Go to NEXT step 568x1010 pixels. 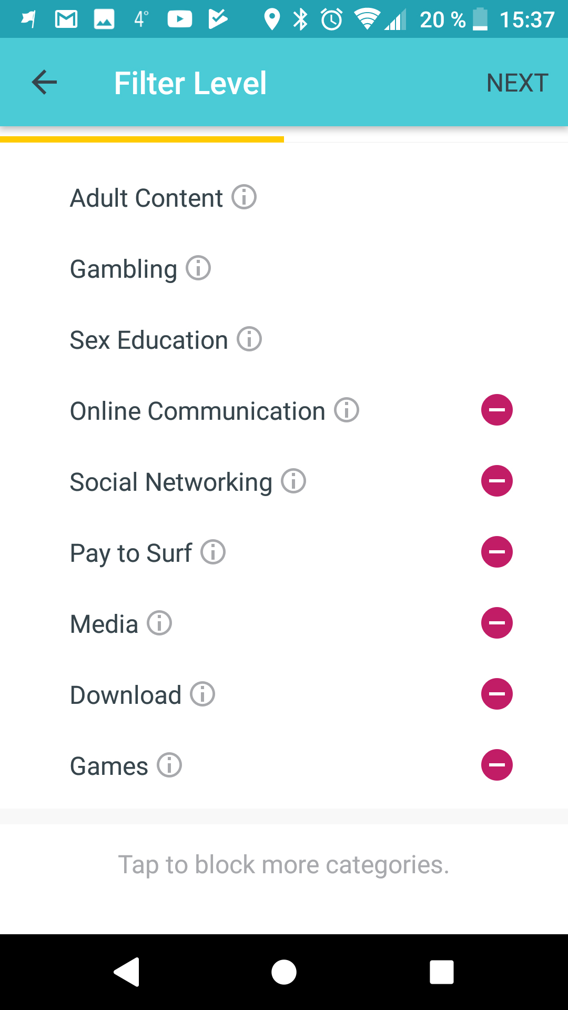click(x=518, y=83)
